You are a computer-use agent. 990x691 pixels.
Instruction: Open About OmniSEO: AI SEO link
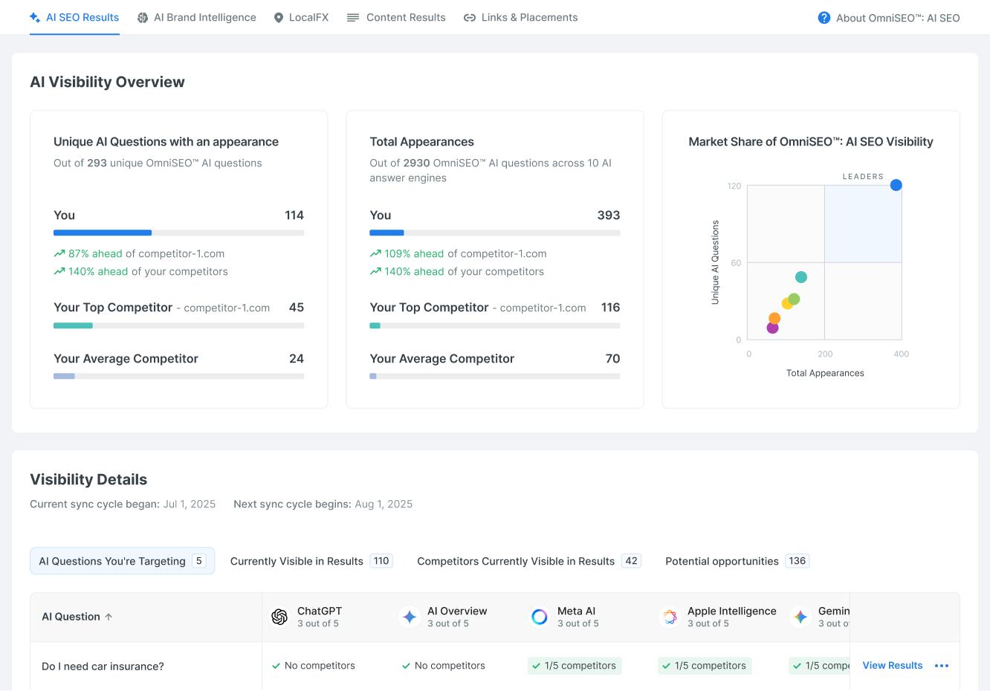897,18
